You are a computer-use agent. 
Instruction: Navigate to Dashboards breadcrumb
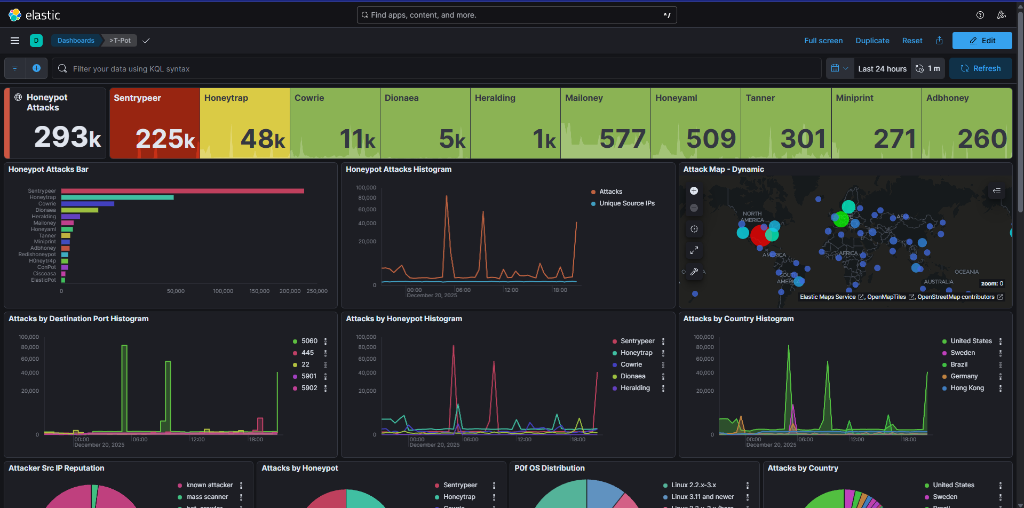point(76,41)
